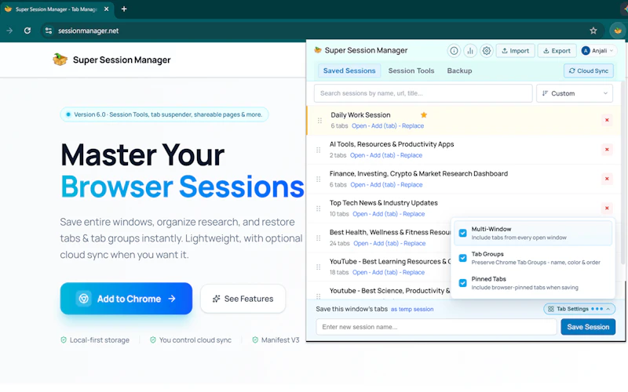
Task: Click Replace for Top Tech News session
Action: (x=414, y=214)
